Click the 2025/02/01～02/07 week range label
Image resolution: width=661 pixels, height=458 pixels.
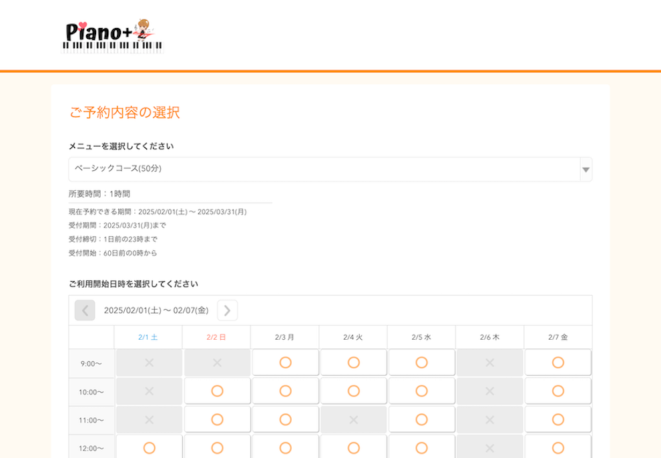tap(160, 310)
